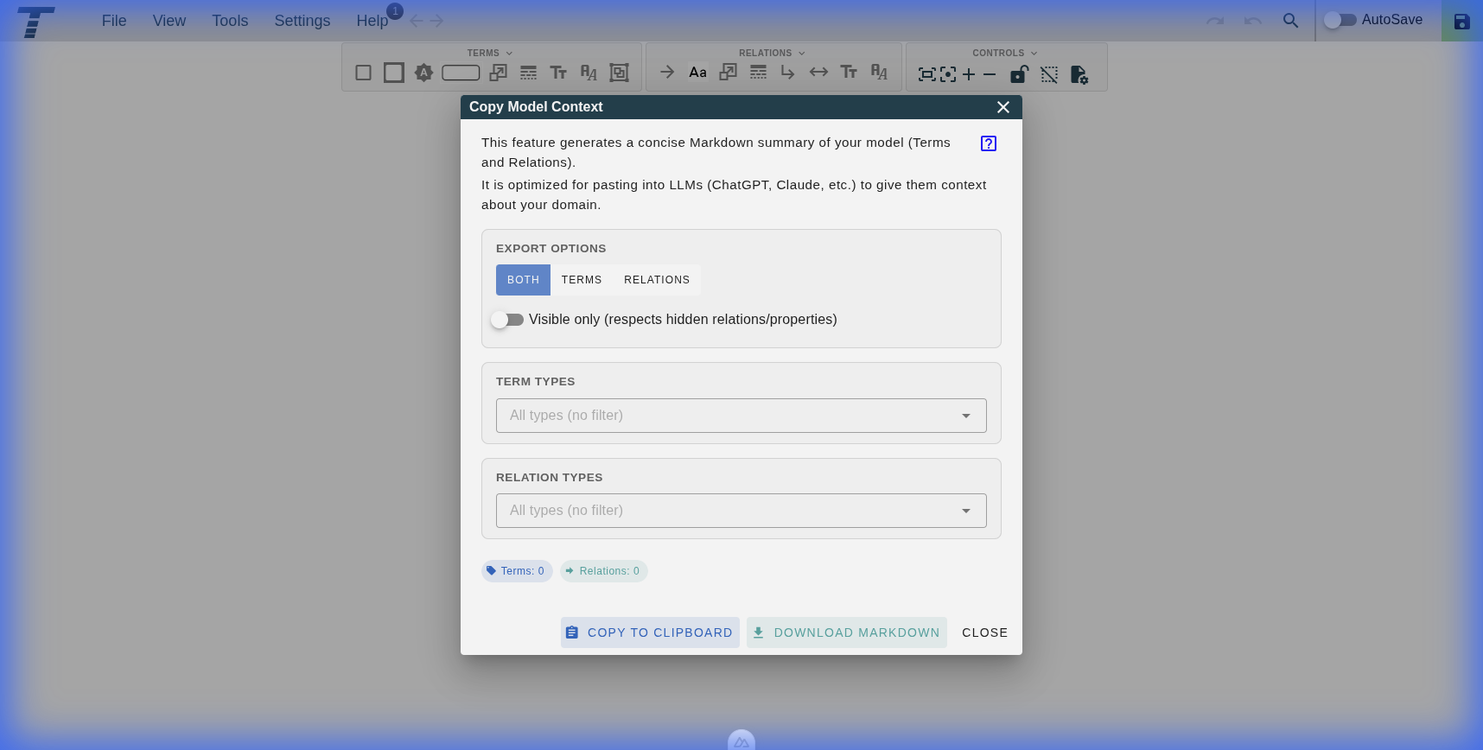The height and width of the screenshot is (750, 1483).
Task: Click the deselect dashed-box icon in Controls
Action: 1049,75
